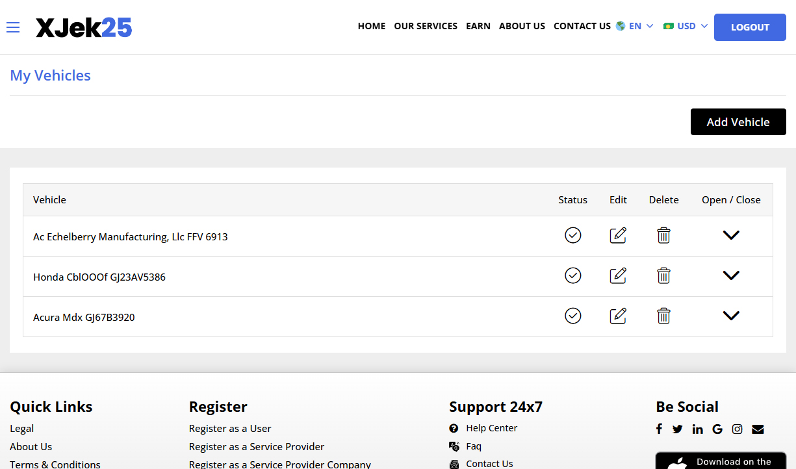
Task: Expand the Acura Mdx row details
Action: click(731, 316)
